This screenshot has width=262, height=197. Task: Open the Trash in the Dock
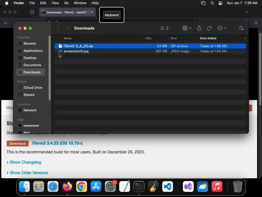click(x=238, y=186)
